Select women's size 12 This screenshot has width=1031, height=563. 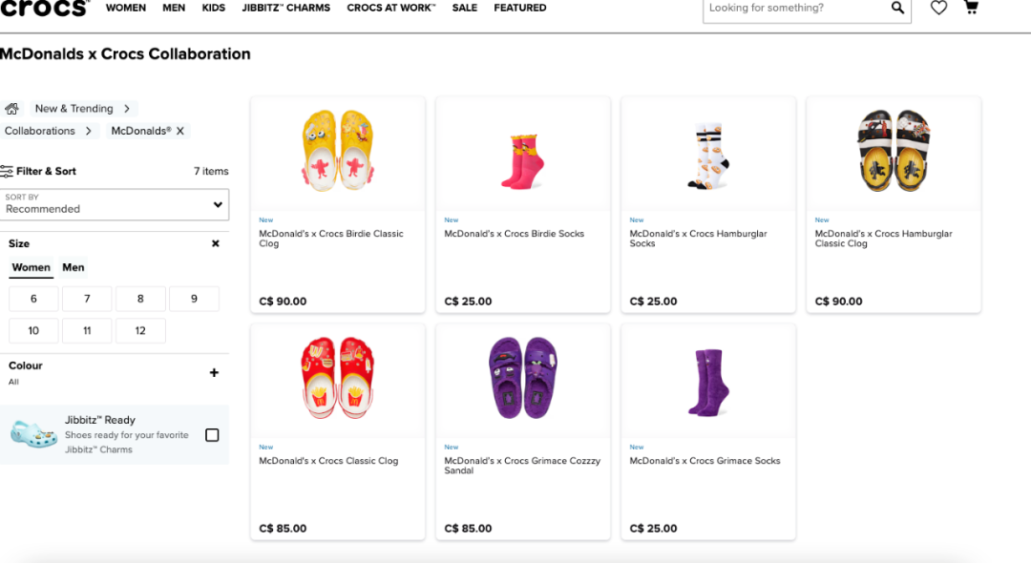click(140, 330)
